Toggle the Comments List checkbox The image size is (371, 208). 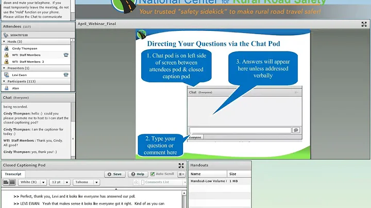pos(142,182)
